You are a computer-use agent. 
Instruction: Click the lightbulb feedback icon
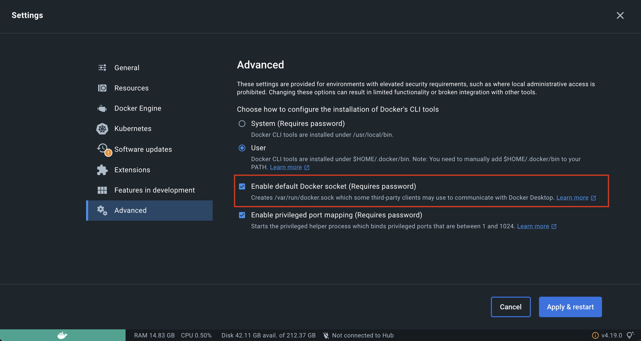point(630,335)
